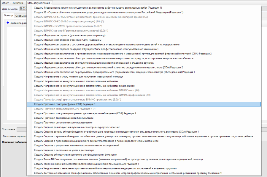
Task: Select ВИМИС ОНКО SMSv5 осмотр(консультация) entry
Action: click(x=144, y=21)
